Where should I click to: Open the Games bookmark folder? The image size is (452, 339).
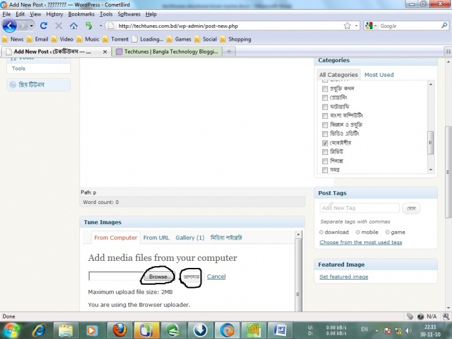click(x=179, y=39)
